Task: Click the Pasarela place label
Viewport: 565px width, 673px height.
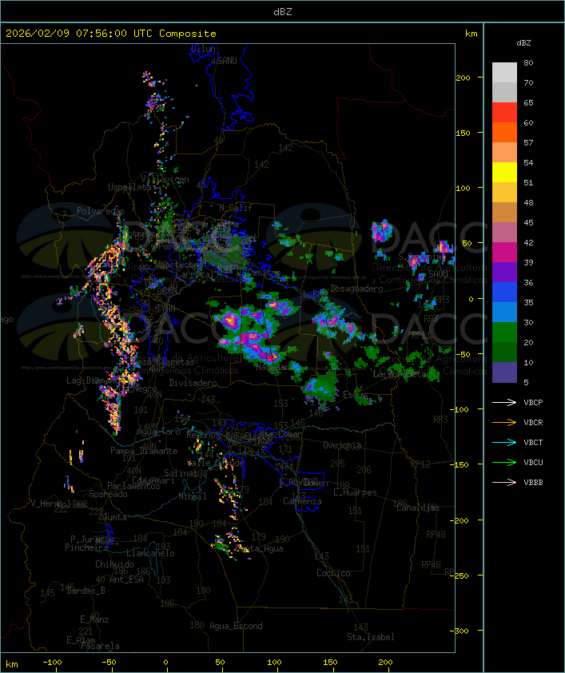Action: [x=101, y=646]
